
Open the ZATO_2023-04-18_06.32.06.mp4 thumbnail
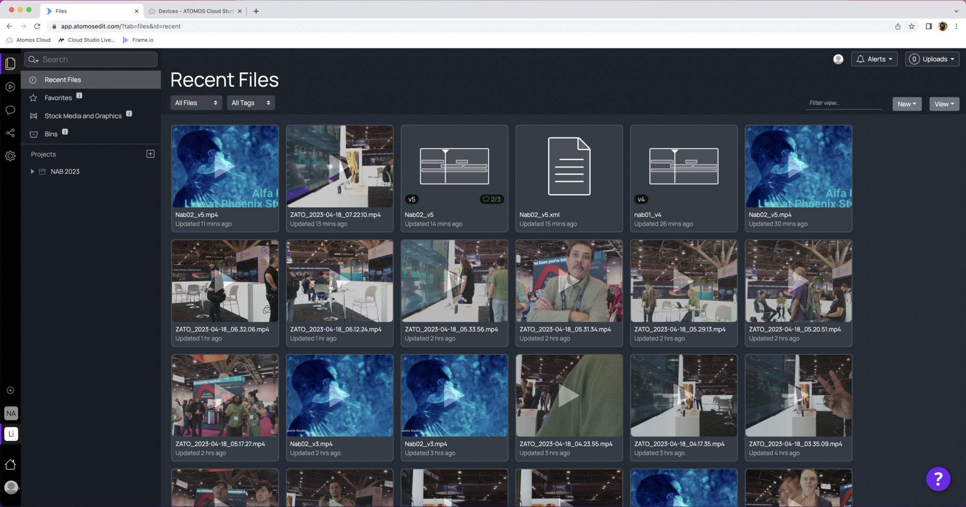(x=225, y=281)
